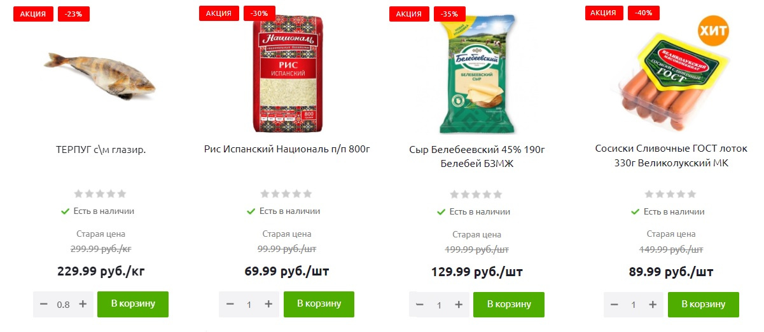
Task: Increase ТЕРПУГ fish quantity with plus
Action: coord(83,304)
